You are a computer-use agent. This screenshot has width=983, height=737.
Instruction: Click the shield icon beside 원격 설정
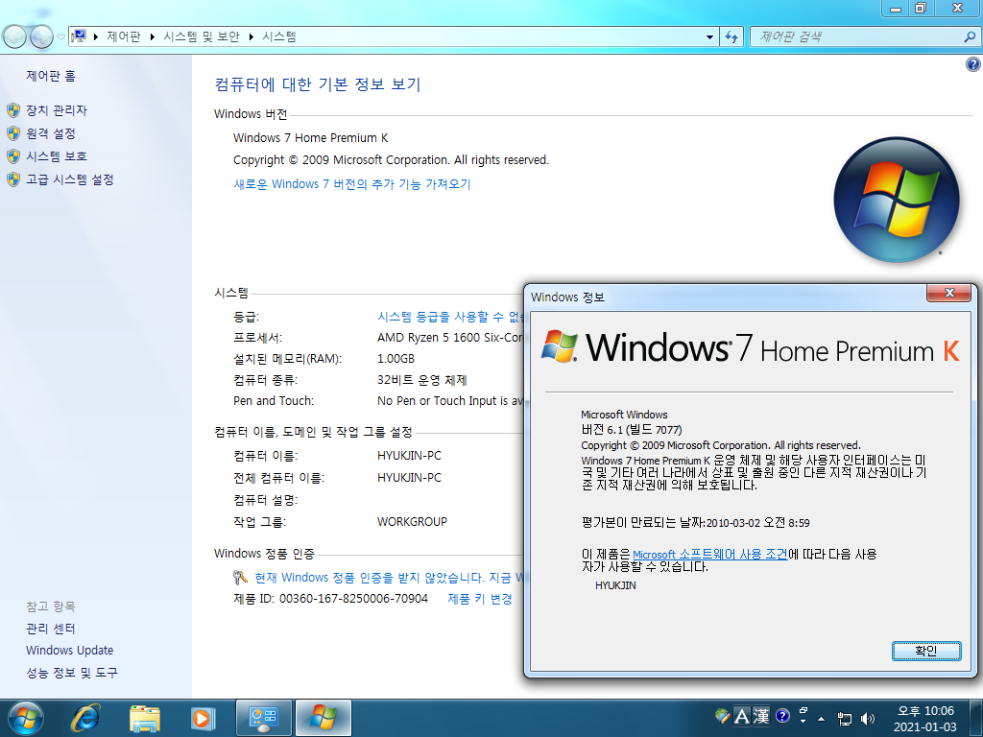click(13, 133)
